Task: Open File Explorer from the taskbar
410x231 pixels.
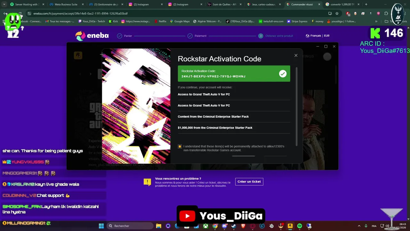Action: (x=159, y=226)
